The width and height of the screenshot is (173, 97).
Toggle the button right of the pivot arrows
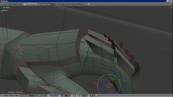[49, 96]
